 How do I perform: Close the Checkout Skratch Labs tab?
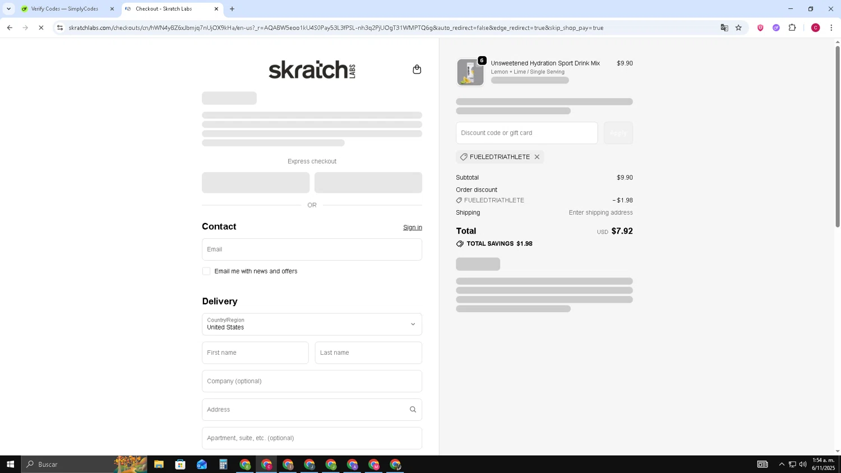(x=216, y=9)
